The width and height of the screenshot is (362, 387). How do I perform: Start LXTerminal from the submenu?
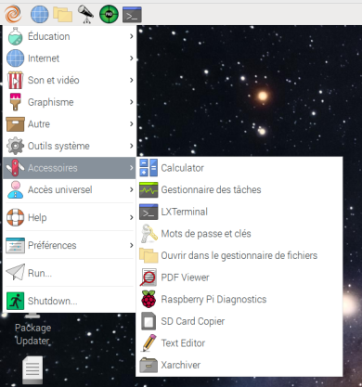tap(239, 212)
